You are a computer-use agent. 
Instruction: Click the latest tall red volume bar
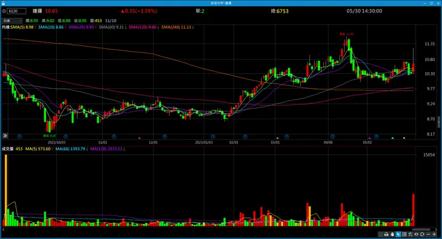(413, 210)
